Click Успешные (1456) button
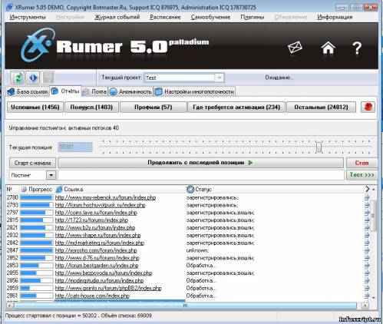 pos(35,107)
